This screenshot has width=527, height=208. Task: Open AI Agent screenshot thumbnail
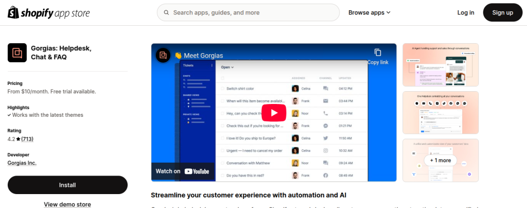point(441,65)
